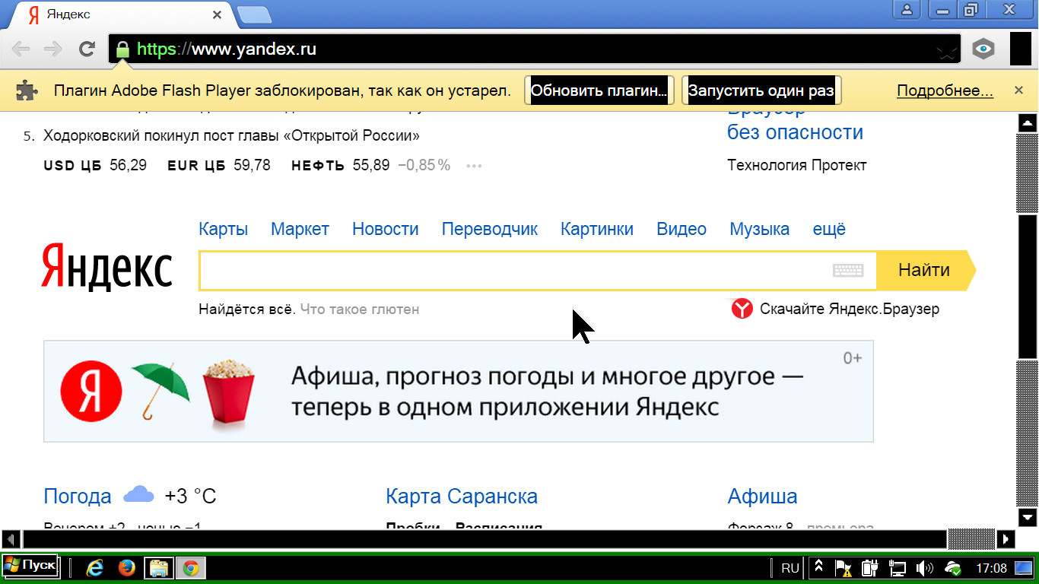Open a new browser tab
The image size is (1039, 584).
[254, 14]
